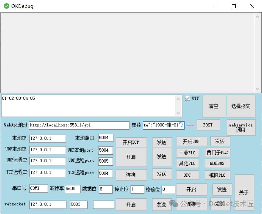Click the TCP远程IP field
262x214 pixels.
click(48, 173)
